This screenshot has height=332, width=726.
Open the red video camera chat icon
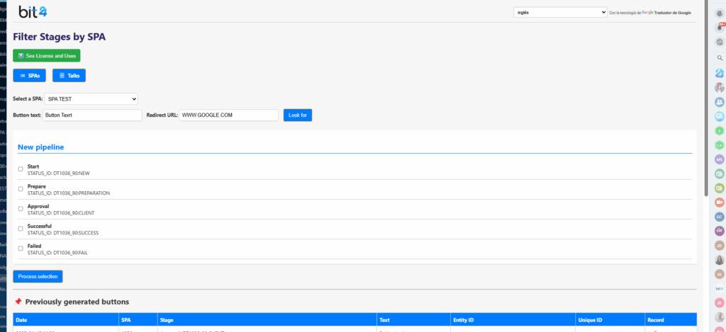719,202
